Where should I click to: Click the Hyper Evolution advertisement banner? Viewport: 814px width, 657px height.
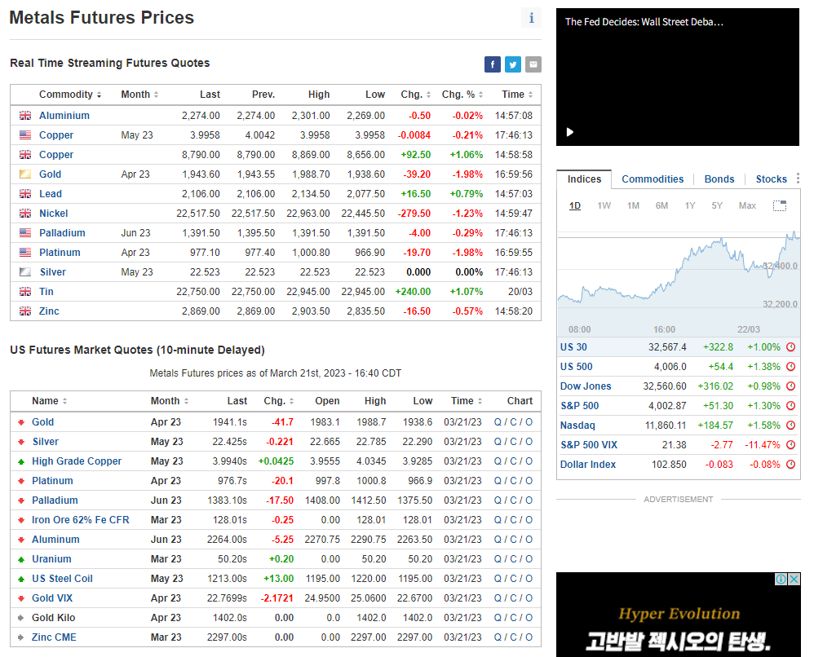(x=678, y=615)
